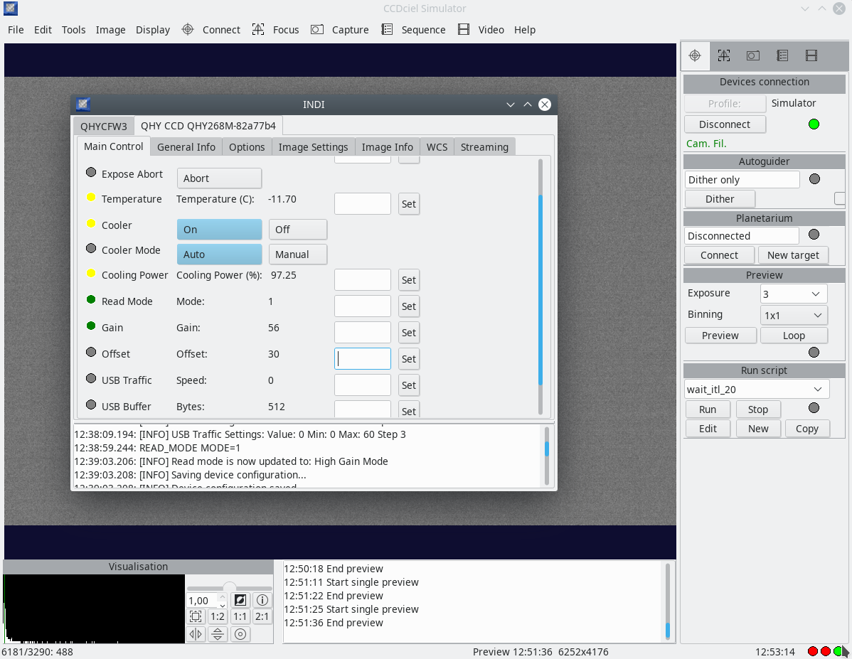Increase the 1,00 gamma spinner value
The height and width of the screenshot is (659, 852).
(222, 596)
